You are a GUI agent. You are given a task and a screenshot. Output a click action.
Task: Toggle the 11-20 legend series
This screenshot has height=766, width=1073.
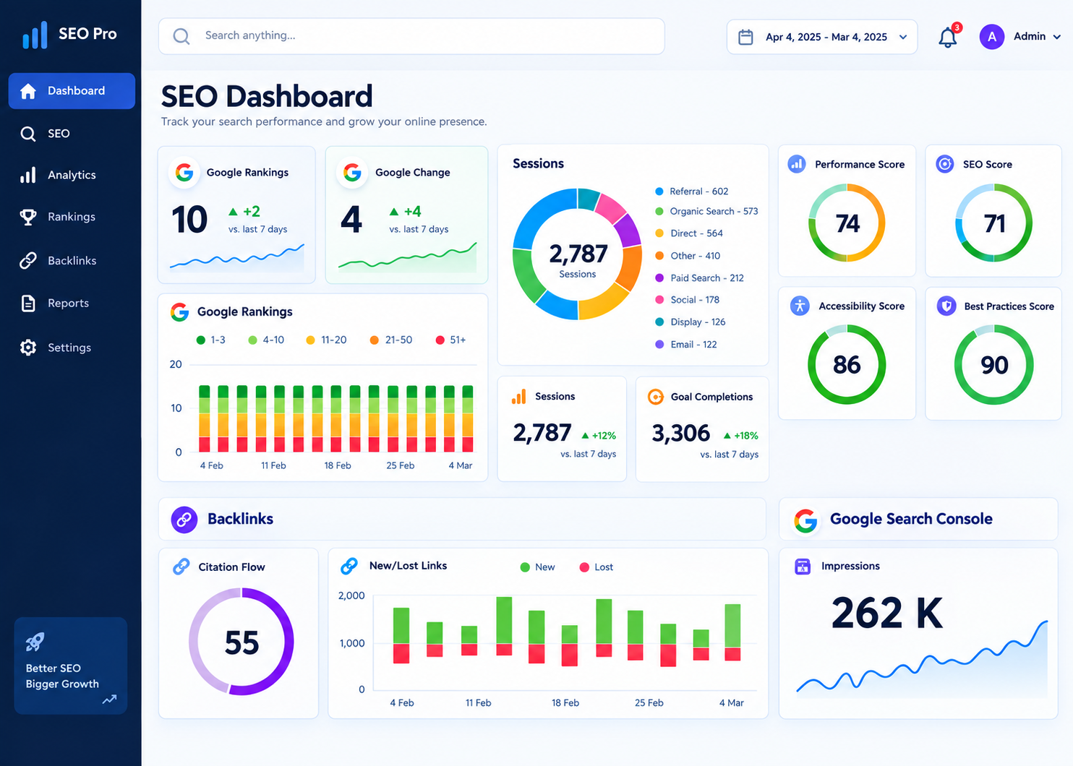click(x=326, y=340)
